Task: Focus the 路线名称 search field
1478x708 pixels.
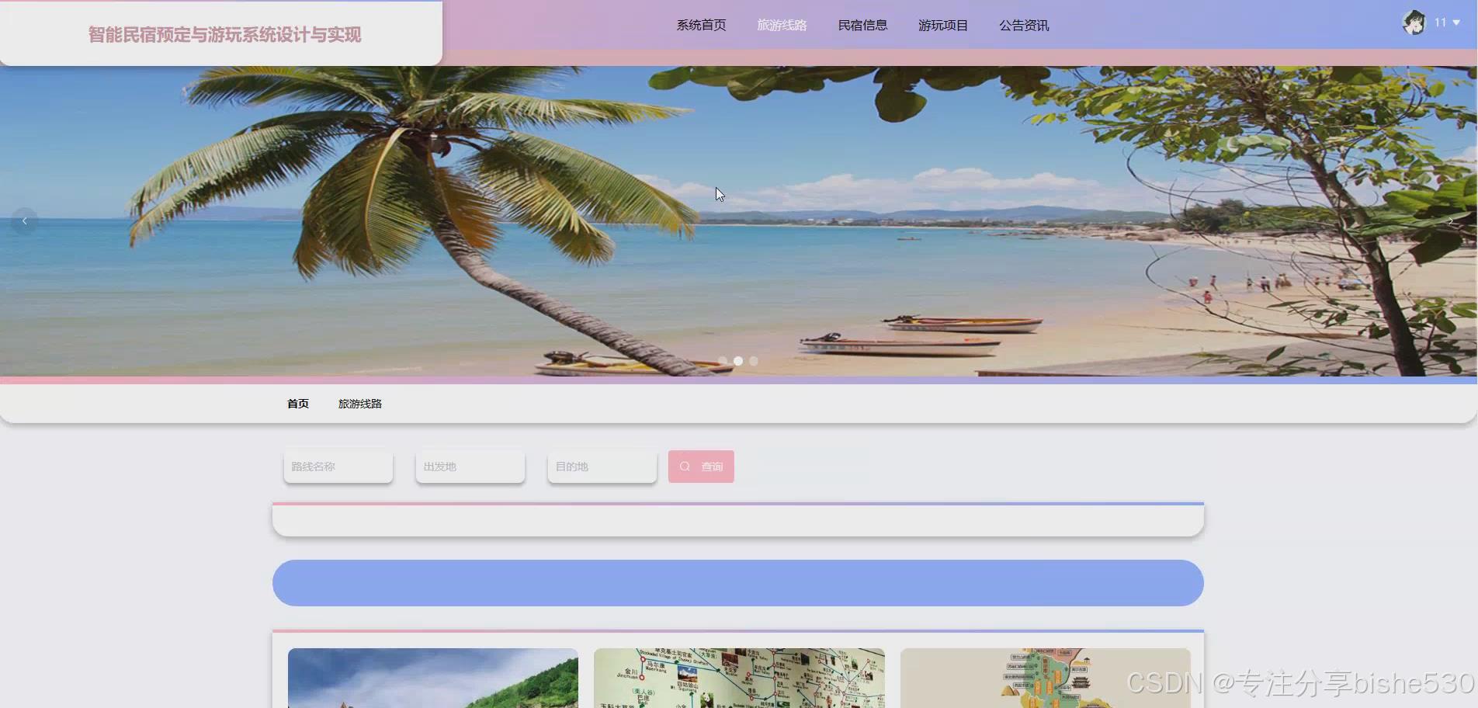Action: (338, 467)
